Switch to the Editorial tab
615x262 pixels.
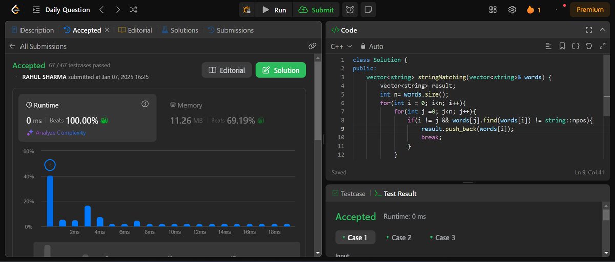click(x=135, y=30)
